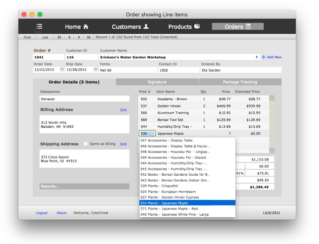The height and width of the screenshot is (244, 319).
Task: Select 535 Plants - European Hornbeam
Action: coord(187,192)
